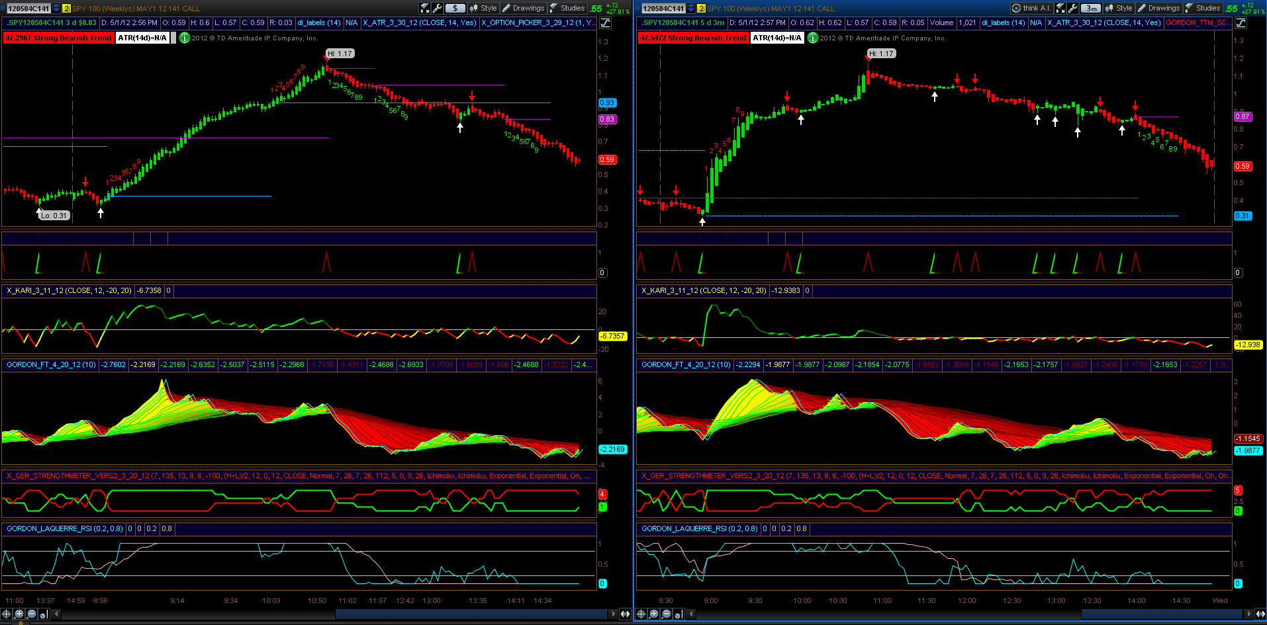This screenshot has width=1267, height=625.
Task: Zoom in on right chart
Action: pos(653,614)
